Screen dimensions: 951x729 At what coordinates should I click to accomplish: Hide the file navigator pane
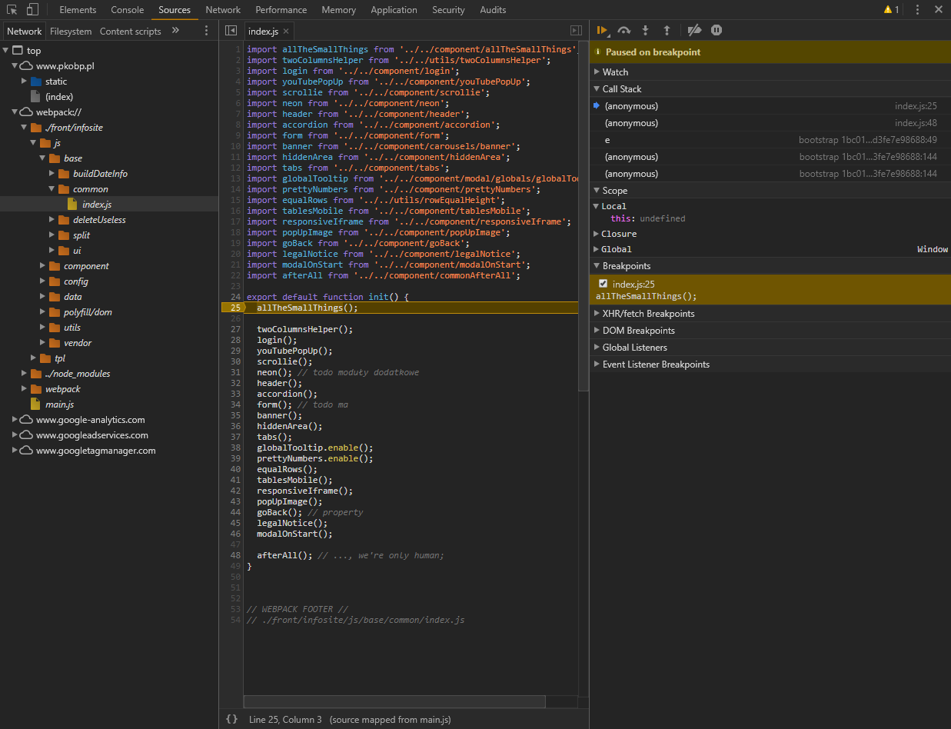pos(231,31)
